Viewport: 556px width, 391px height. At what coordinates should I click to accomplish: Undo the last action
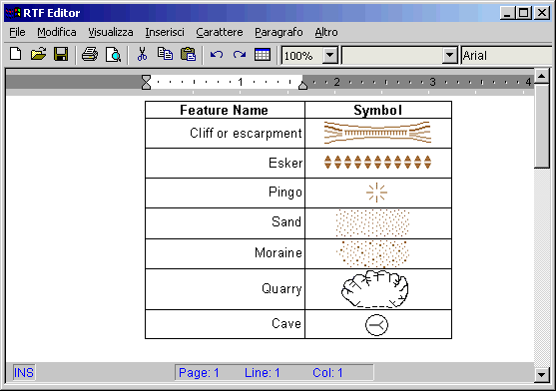pyautogui.click(x=217, y=55)
